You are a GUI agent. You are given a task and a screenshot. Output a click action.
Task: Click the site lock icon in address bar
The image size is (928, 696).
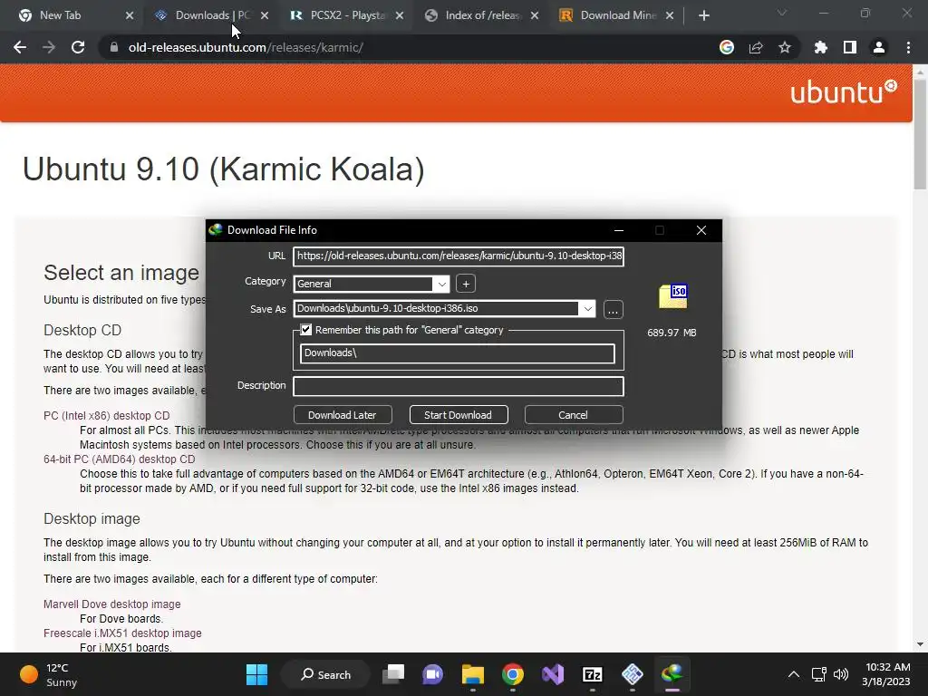(x=113, y=47)
